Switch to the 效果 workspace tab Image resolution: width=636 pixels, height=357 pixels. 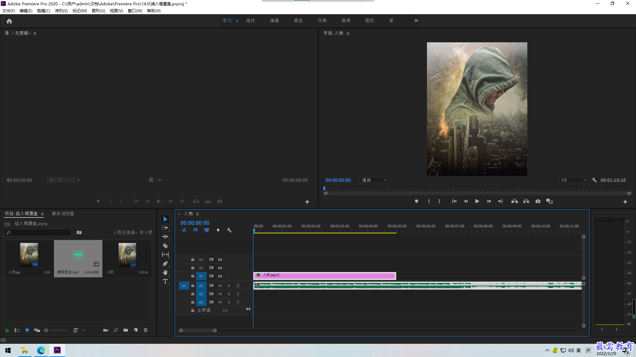[322, 20]
